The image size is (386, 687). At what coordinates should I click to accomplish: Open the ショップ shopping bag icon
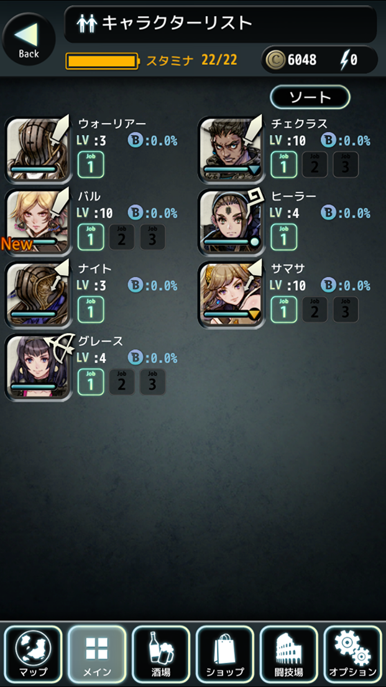click(x=224, y=654)
